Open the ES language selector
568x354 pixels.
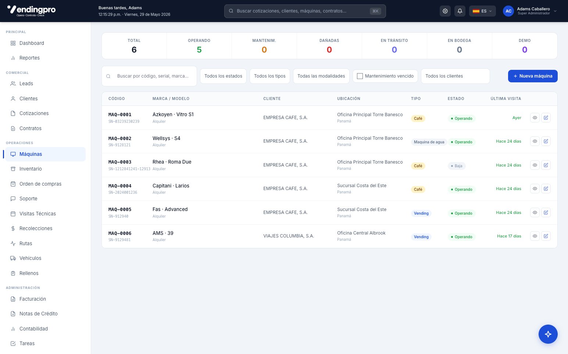[482, 11]
